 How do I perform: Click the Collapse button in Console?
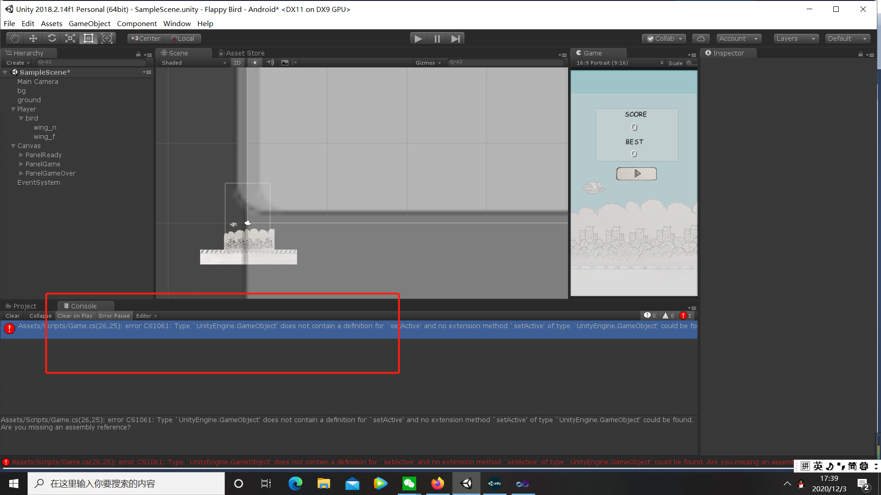click(39, 315)
